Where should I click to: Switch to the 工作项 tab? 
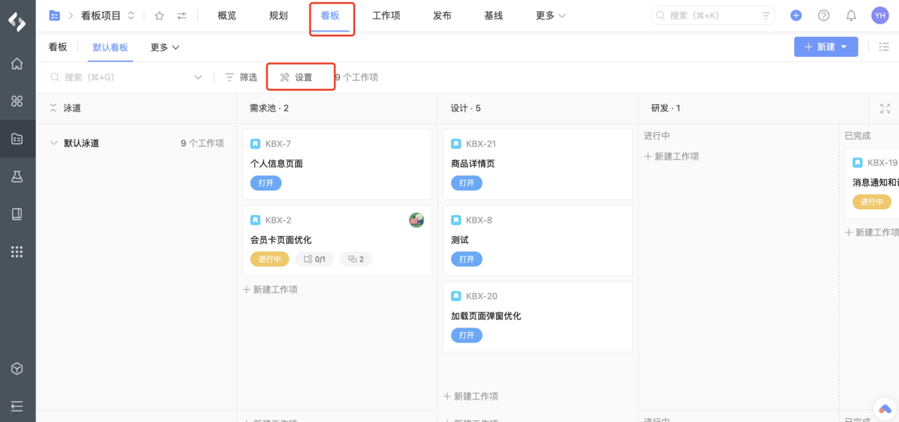(387, 16)
